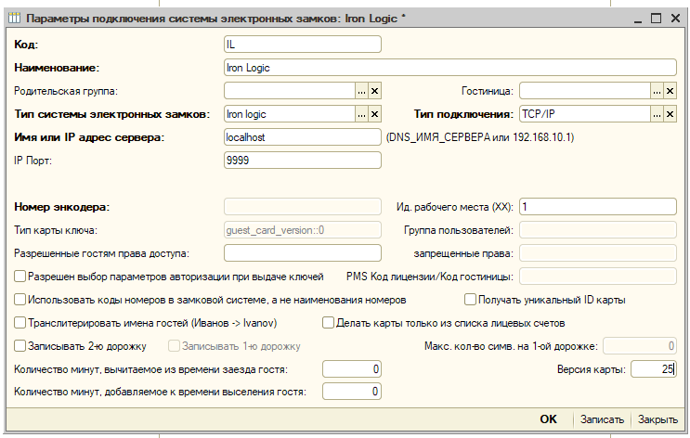Click the Ид. рабочего места field
Screen dimensions: 690x438
coord(597,207)
